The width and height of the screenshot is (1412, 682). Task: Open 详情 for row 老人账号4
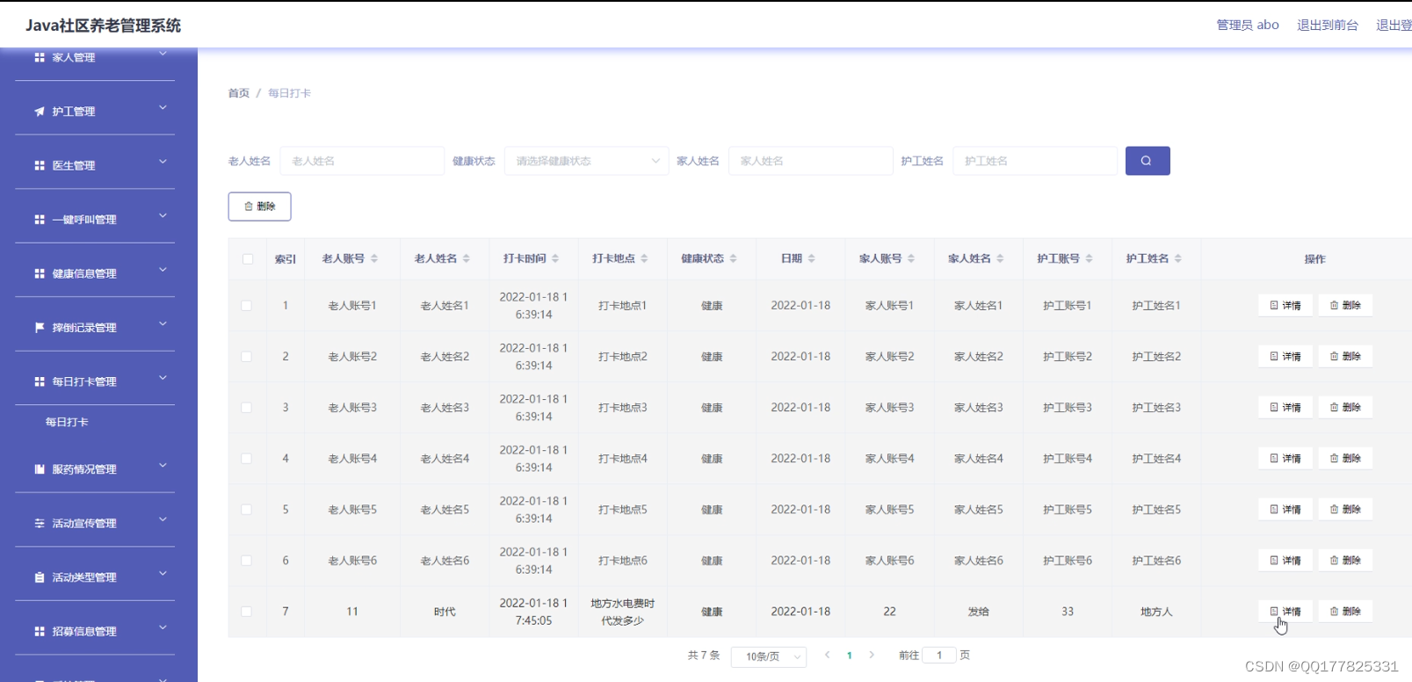(1285, 459)
